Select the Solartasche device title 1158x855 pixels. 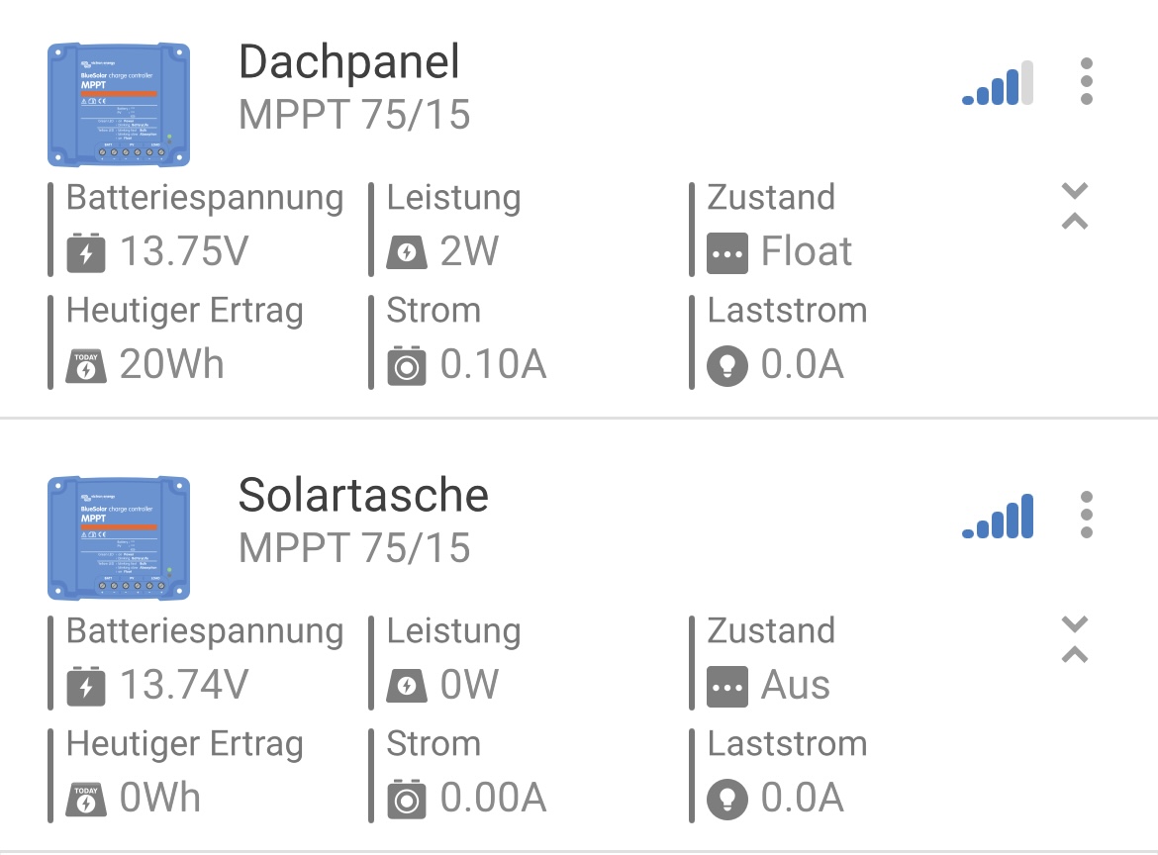363,496
